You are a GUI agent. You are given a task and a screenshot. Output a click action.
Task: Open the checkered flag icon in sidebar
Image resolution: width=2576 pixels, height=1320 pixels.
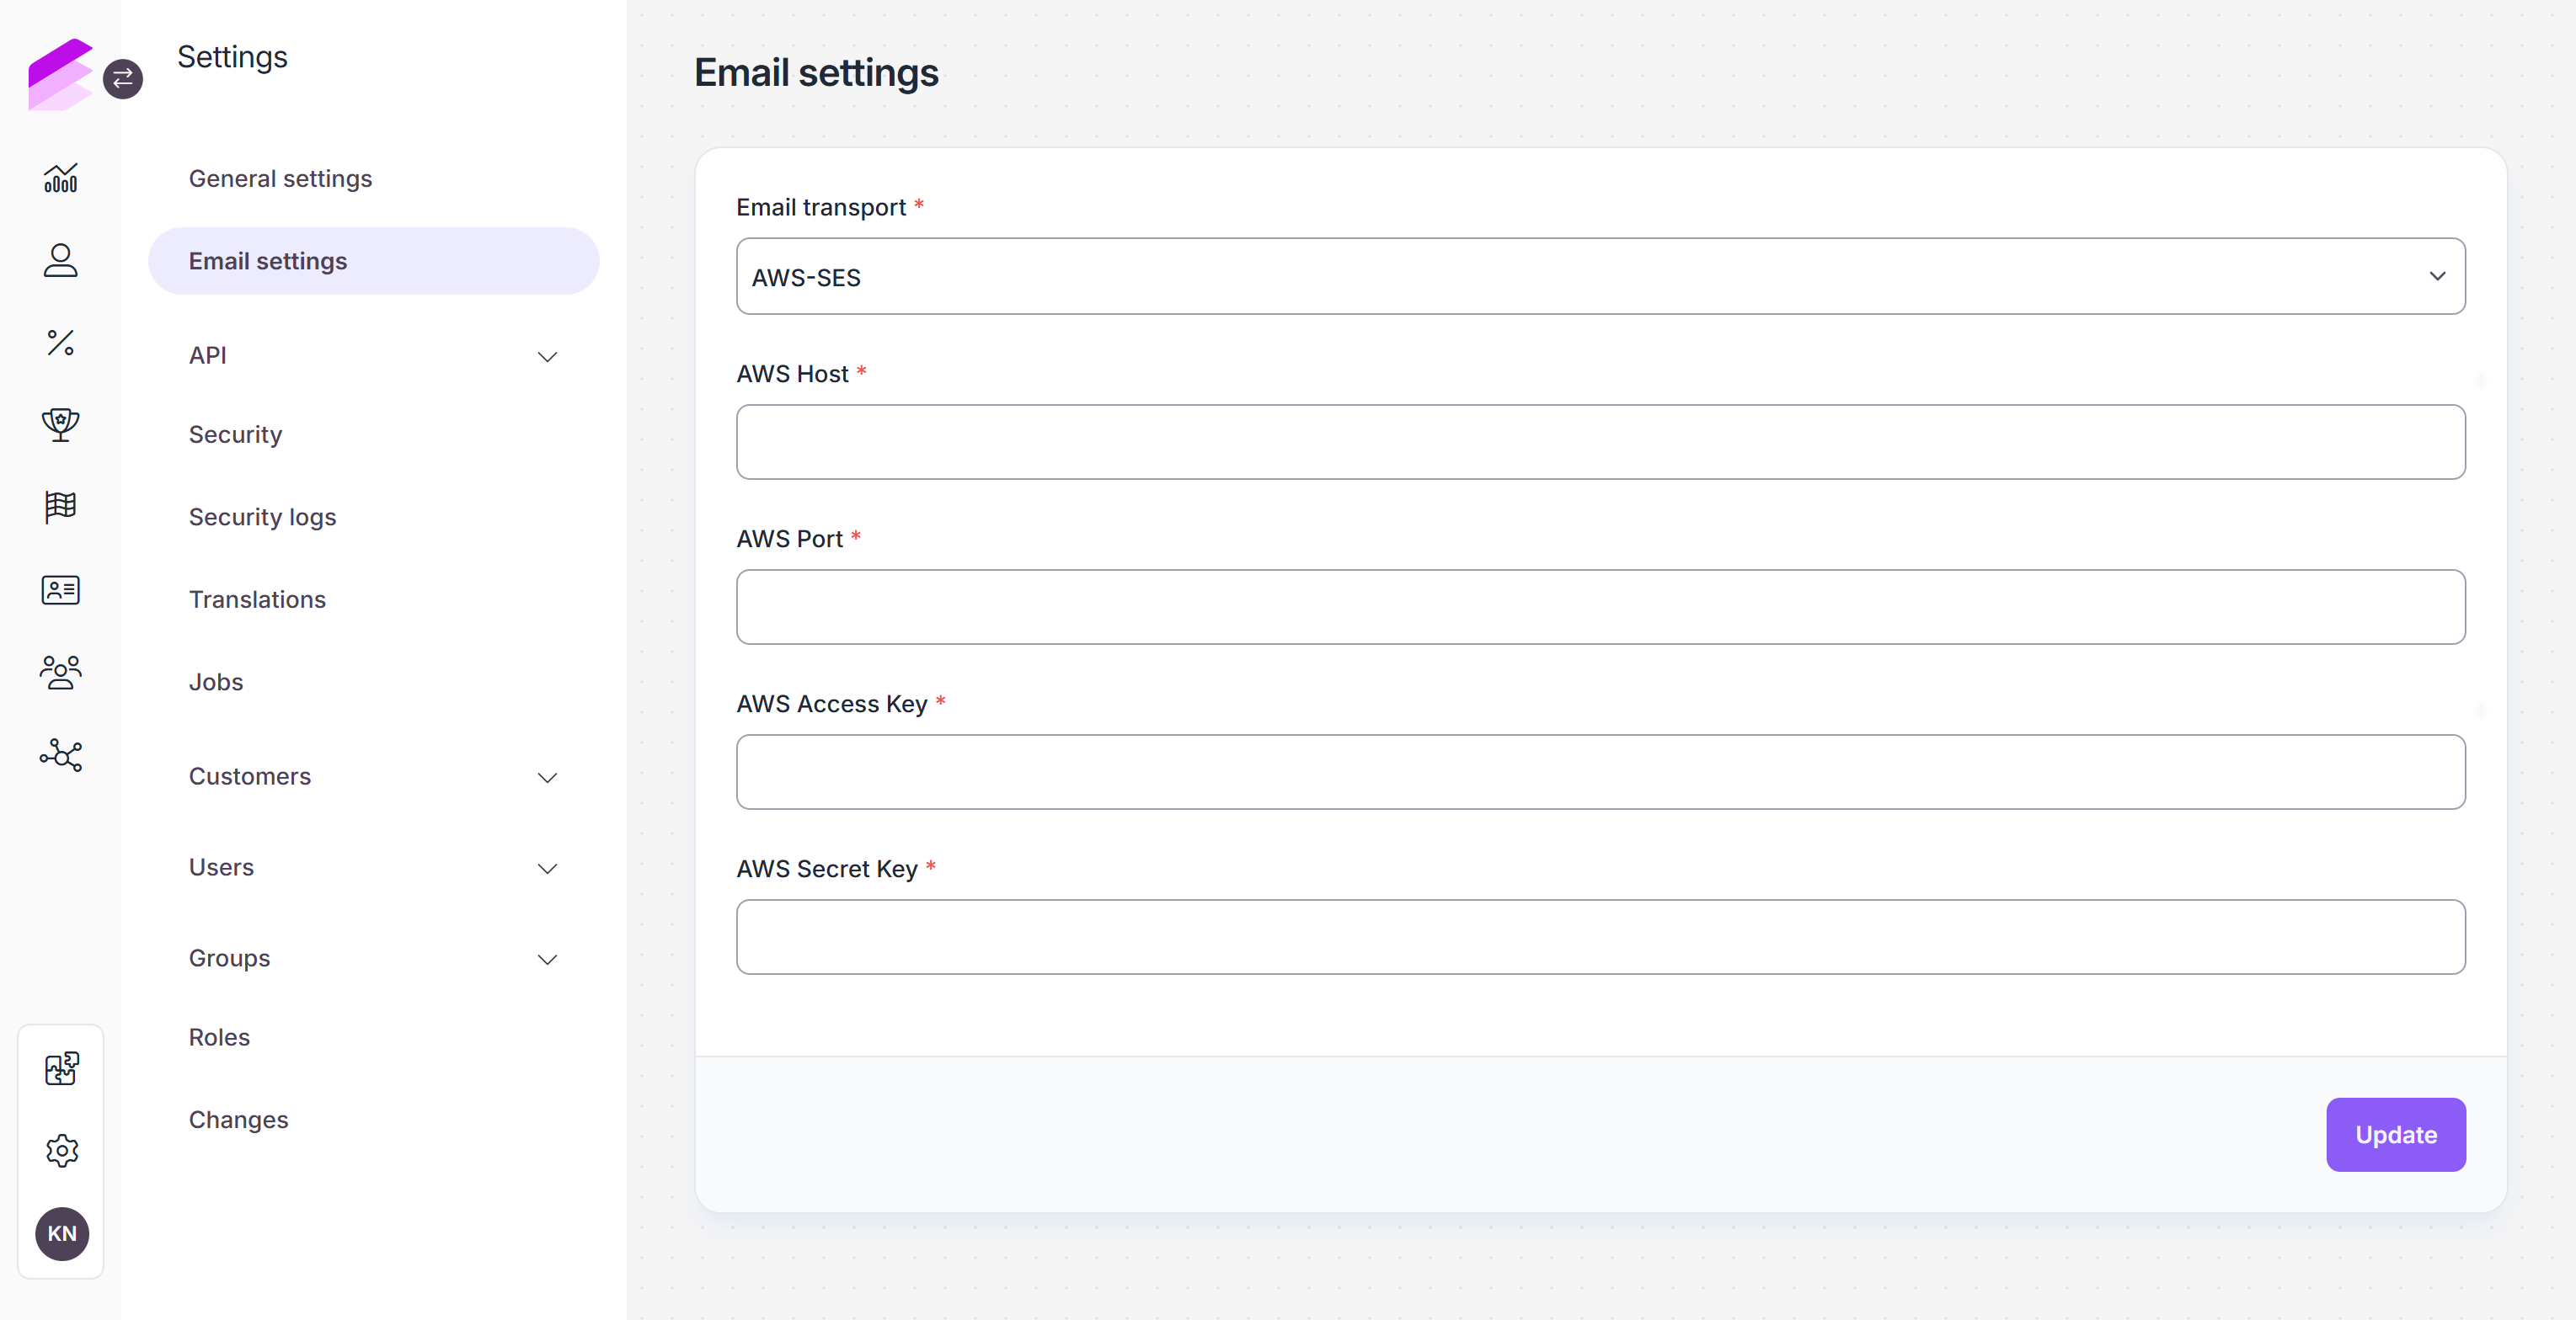click(61, 508)
